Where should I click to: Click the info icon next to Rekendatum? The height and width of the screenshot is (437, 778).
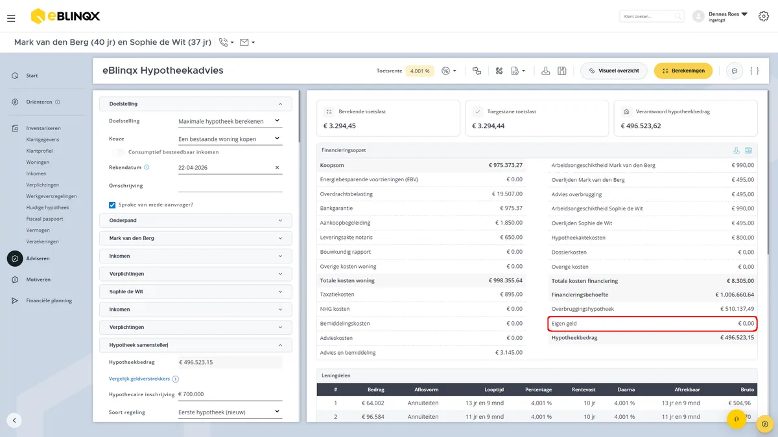pyautogui.click(x=147, y=167)
